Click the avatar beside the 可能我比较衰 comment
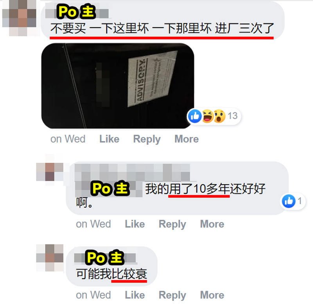This screenshot has width=313, height=304. click(50, 258)
